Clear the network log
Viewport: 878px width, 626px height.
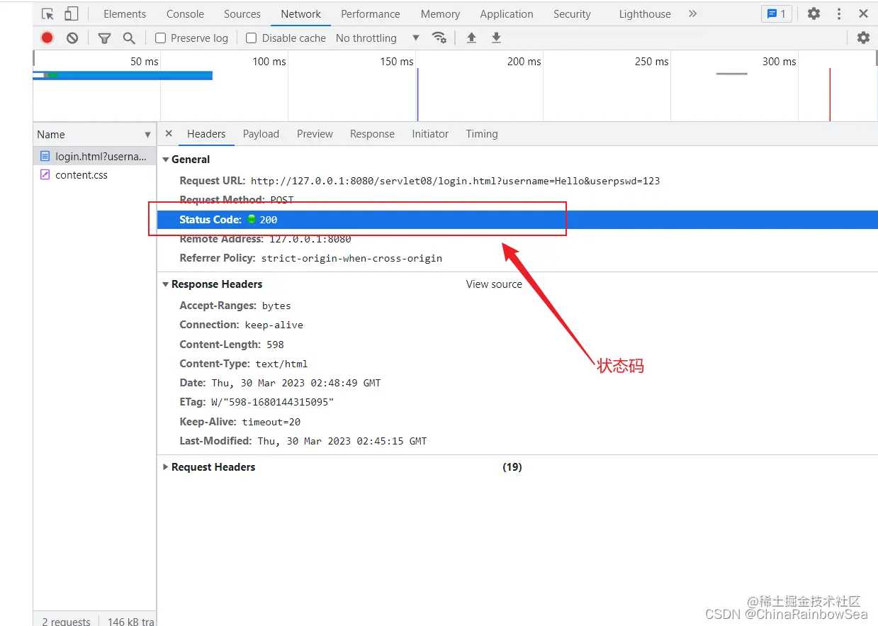[x=72, y=38]
